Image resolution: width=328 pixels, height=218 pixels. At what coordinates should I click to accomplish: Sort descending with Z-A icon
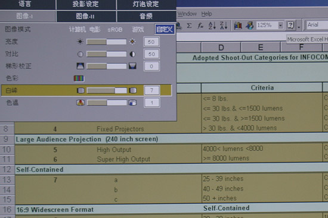coord(224,26)
